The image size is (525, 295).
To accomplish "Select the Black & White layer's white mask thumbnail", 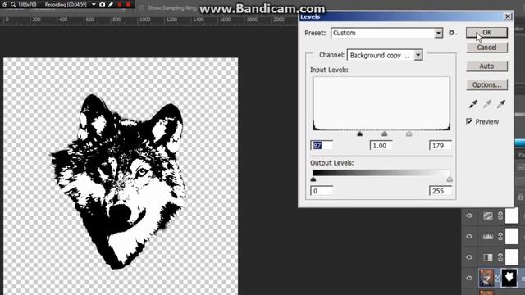I will [512, 257].
